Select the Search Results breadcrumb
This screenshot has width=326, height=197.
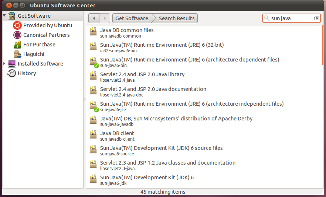pos(177,18)
